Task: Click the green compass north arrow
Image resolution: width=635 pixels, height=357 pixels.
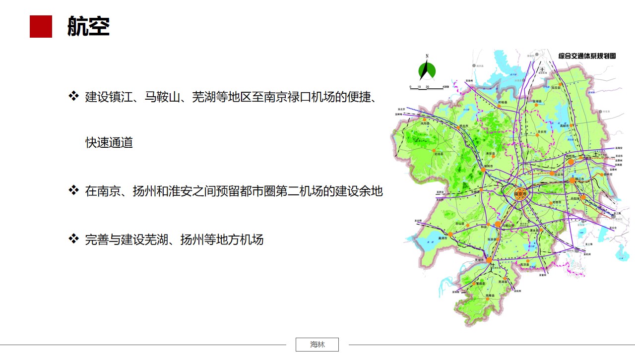Action: coord(427,70)
